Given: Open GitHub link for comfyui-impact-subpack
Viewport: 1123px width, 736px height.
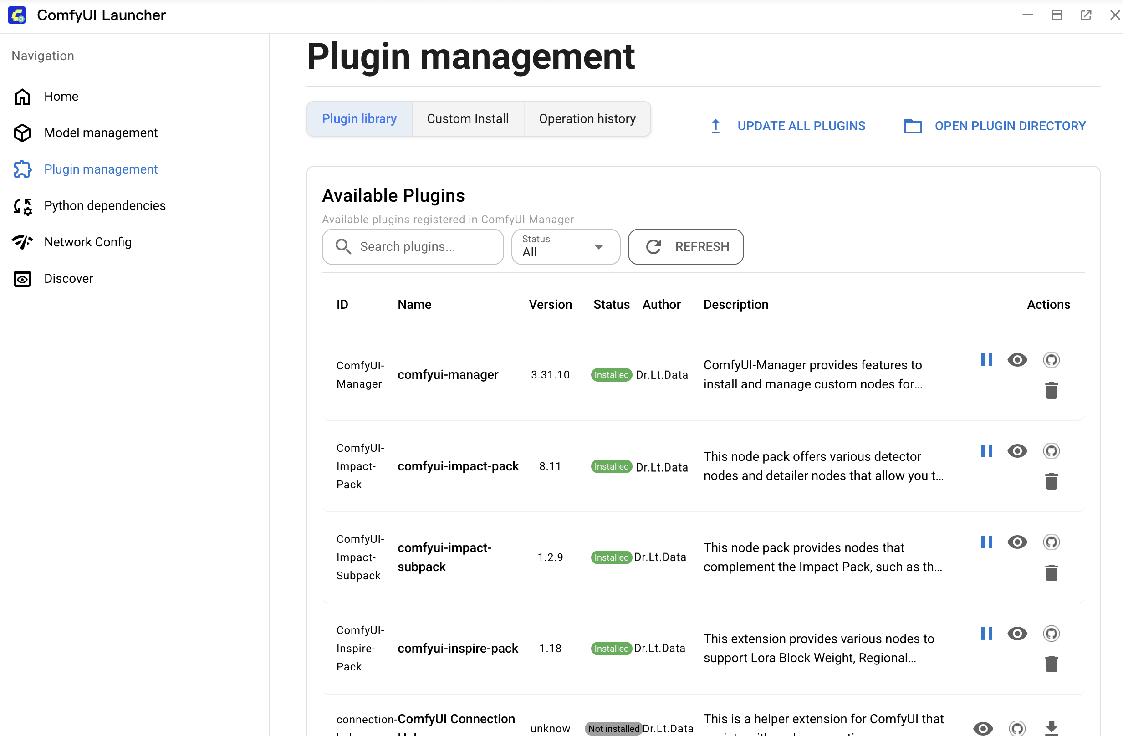Looking at the screenshot, I should tap(1051, 542).
